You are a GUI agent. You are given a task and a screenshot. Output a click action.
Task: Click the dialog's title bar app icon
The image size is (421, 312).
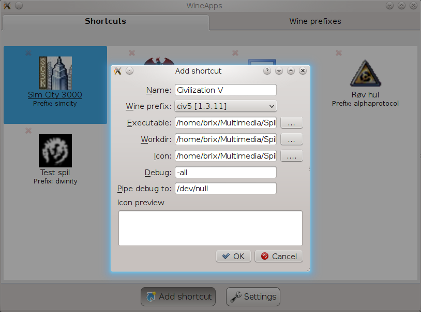point(117,71)
